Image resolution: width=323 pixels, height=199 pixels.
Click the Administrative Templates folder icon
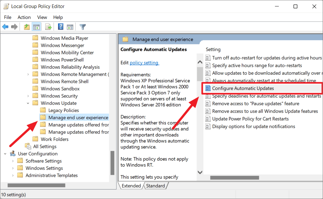point(20,175)
